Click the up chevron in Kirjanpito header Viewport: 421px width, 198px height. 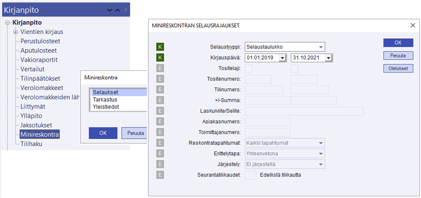point(118,10)
